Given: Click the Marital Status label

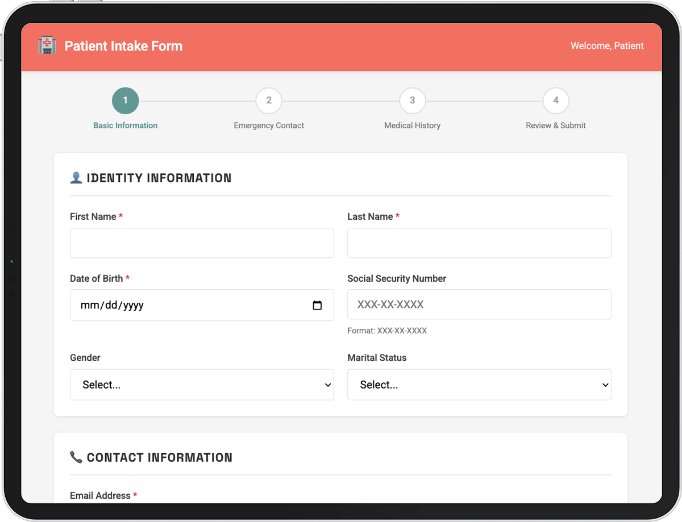Looking at the screenshot, I should point(377,358).
